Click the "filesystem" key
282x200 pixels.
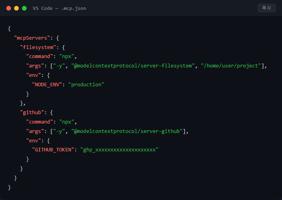[x=38, y=47]
